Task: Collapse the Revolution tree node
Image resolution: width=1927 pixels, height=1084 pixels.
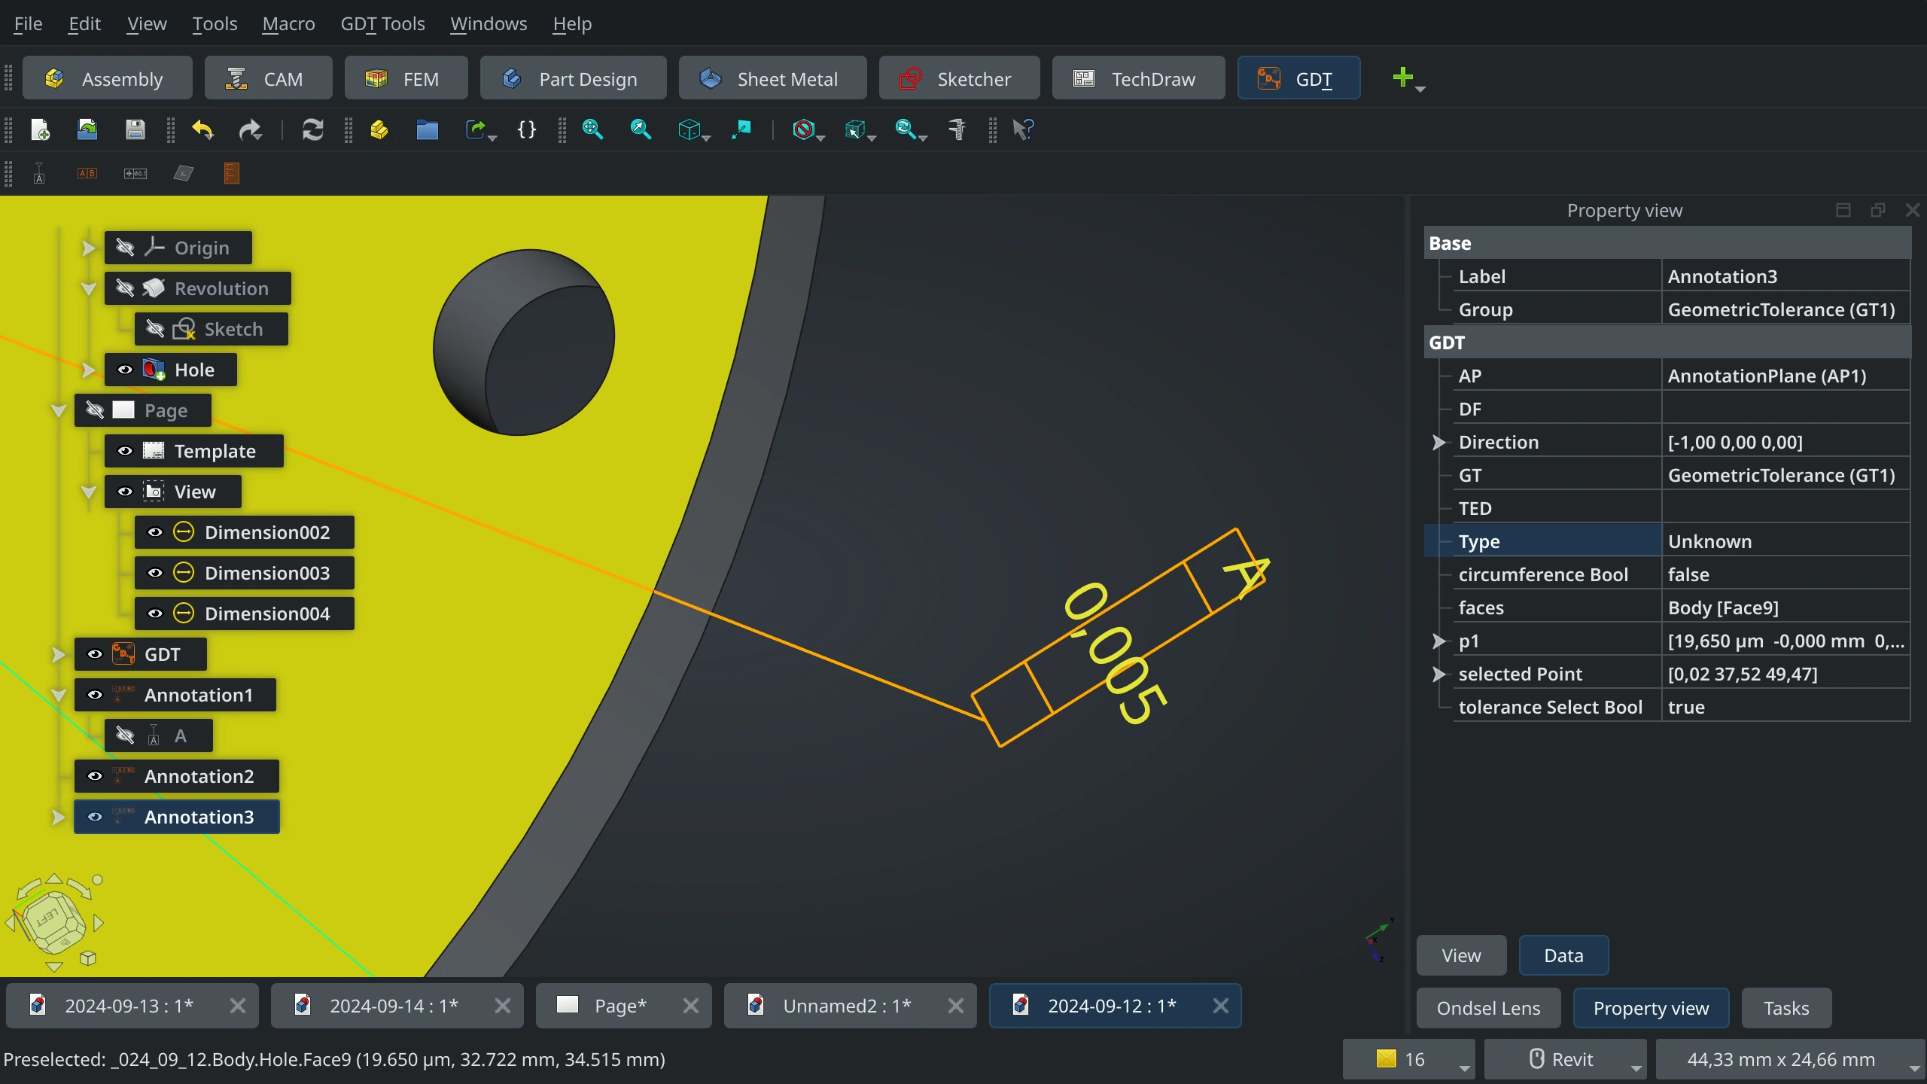Action: (x=88, y=288)
